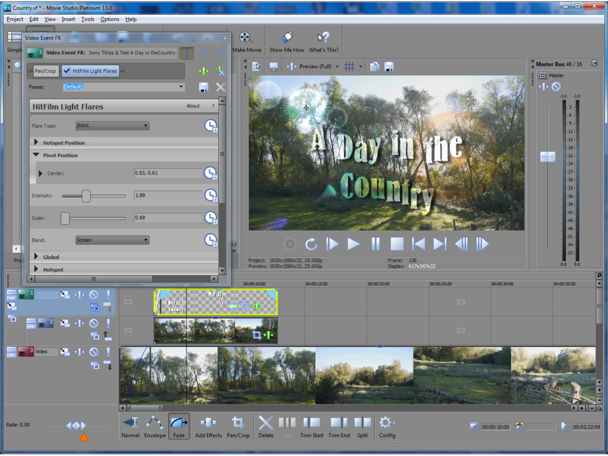Copy preview frame snapshot to clipboard
The width and height of the screenshot is (608, 456).
373,66
